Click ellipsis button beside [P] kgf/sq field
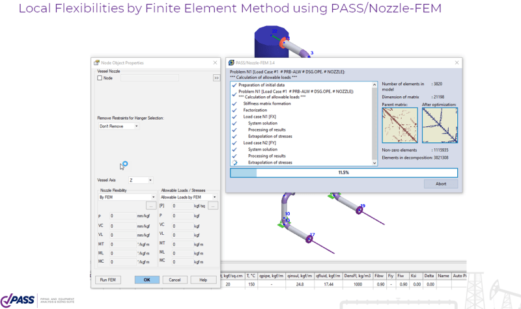Screen dimensions: 521x309 tap(213, 206)
